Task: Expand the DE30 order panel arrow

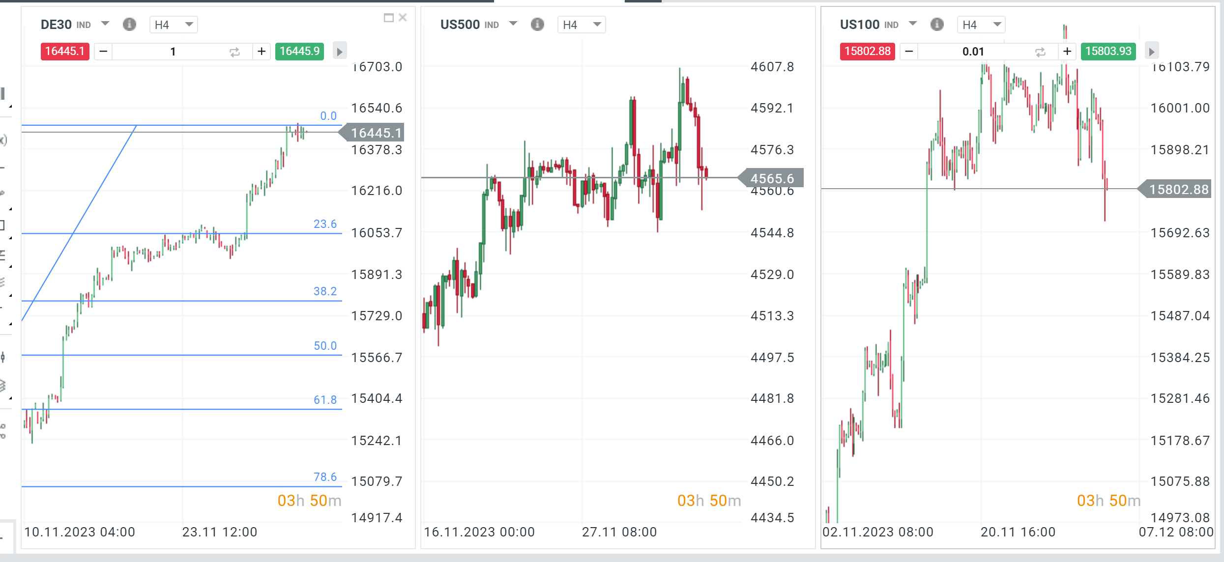Action: coord(340,51)
